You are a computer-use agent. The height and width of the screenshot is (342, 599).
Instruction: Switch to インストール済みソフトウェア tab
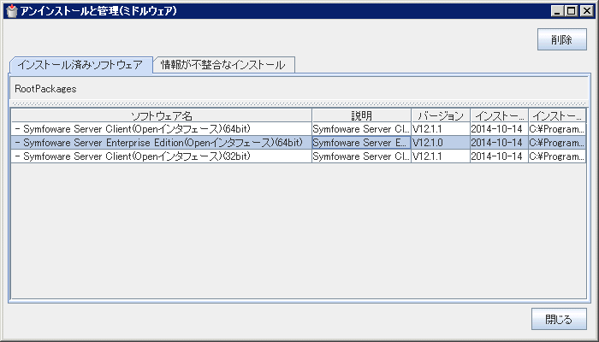tap(80, 65)
